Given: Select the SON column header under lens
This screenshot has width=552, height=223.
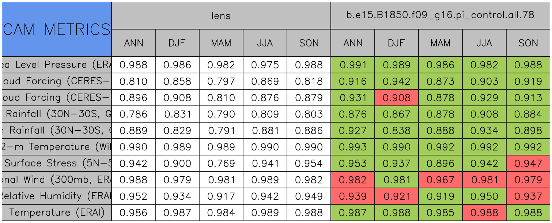Looking at the screenshot, I should point(309,43).
